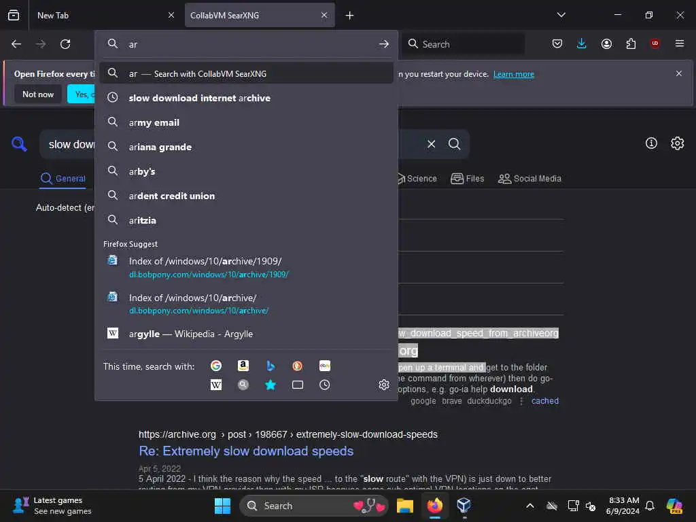
Task: Open the Auto-detect language dropdown
Action: tap(65, 208)
